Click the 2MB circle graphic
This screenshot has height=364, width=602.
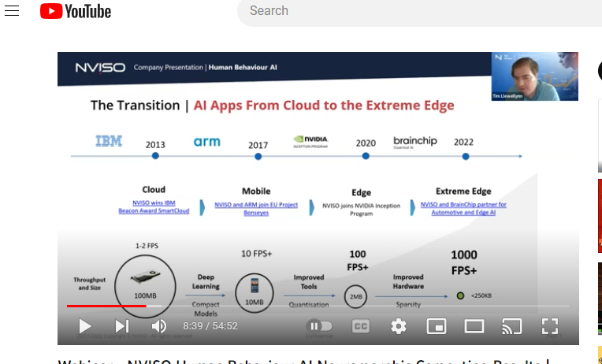click(355, 296)
